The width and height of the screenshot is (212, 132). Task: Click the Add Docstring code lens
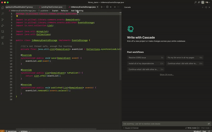coord(77,11)
